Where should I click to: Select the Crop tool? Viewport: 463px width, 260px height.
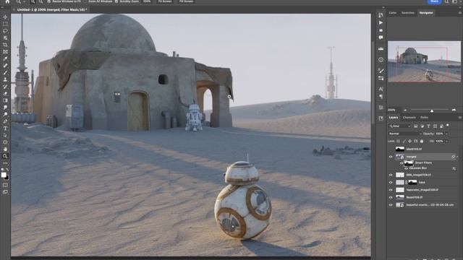(x=5, y=45)
